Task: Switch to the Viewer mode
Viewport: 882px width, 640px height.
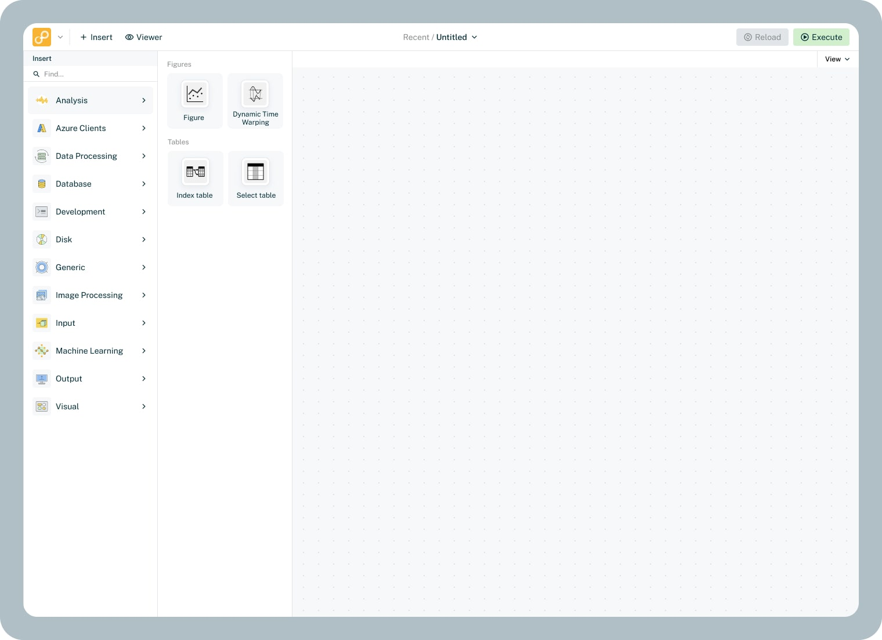Action: pyautogui.click(x=143, y=37)
